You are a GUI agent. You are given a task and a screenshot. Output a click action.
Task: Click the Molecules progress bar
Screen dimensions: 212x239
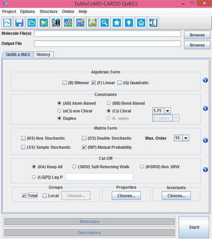pos(89,222)
